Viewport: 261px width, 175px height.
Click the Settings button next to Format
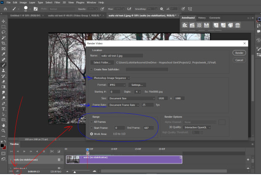[x=137, y=85]
